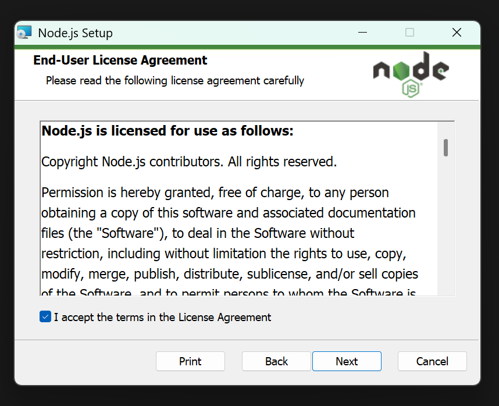This screenshot has width=499, height=406.
Task: Click the green hexagon in the node logo
Action: coord(401,70)
